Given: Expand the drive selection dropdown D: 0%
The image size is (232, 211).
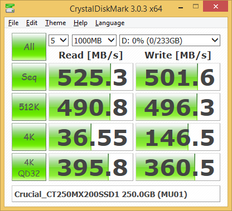Looking at the screenshot, I should point(170,41).
